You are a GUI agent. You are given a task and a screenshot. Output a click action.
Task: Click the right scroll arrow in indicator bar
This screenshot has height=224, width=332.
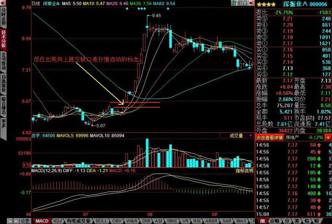click(16, 221)
